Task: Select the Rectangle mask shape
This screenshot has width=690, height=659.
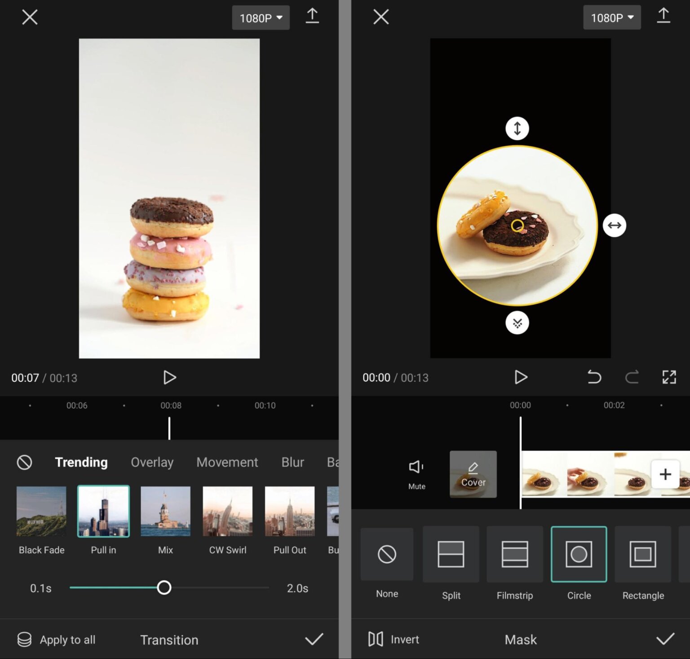Action: point(642,554)
